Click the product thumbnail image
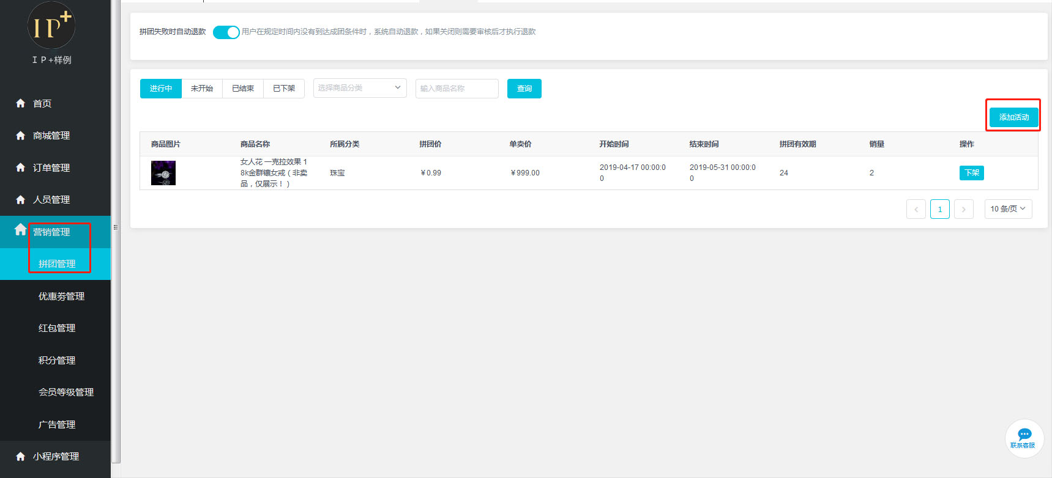Viewport: 1052px width, 478px height. pos(163,173)
